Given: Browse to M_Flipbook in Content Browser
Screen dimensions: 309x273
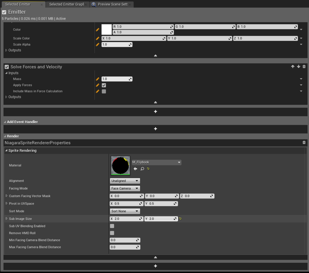Looking at the screenshot, I should coord(142,169).
